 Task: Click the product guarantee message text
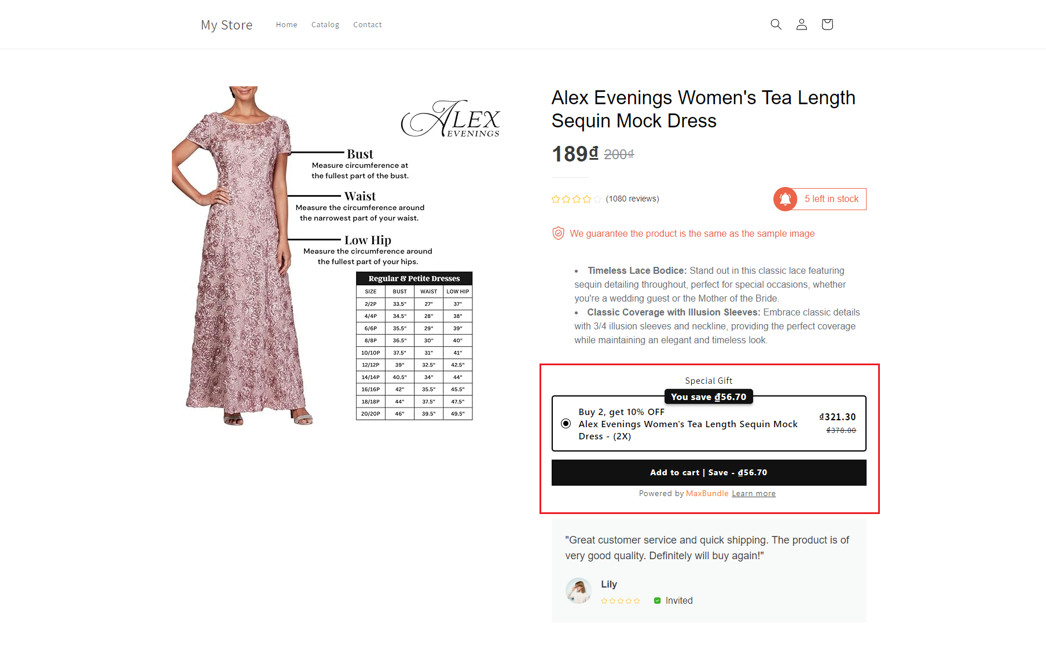692,234
